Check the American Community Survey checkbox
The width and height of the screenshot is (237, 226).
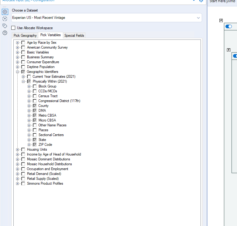tap(23, 47)
